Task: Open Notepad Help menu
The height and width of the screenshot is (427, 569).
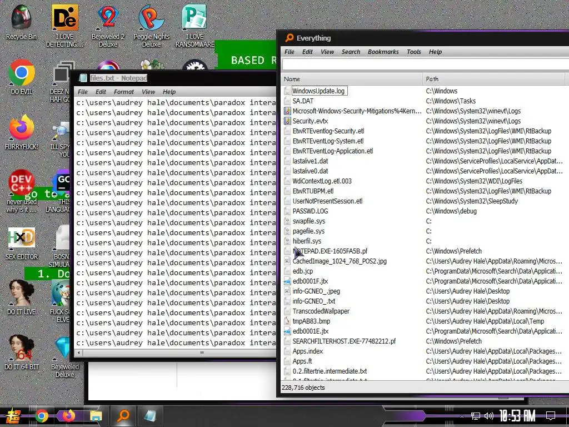Action: [169, 92]
